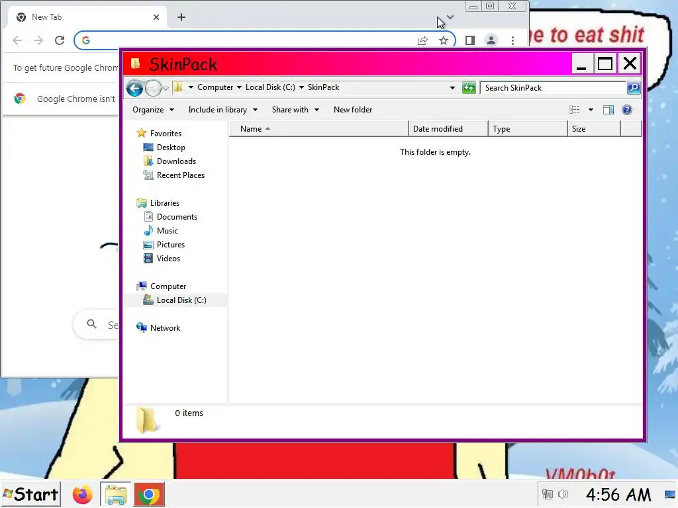Sort by the Name column header
The width and height of the screenshot is (678, 508).
point(318,129)
